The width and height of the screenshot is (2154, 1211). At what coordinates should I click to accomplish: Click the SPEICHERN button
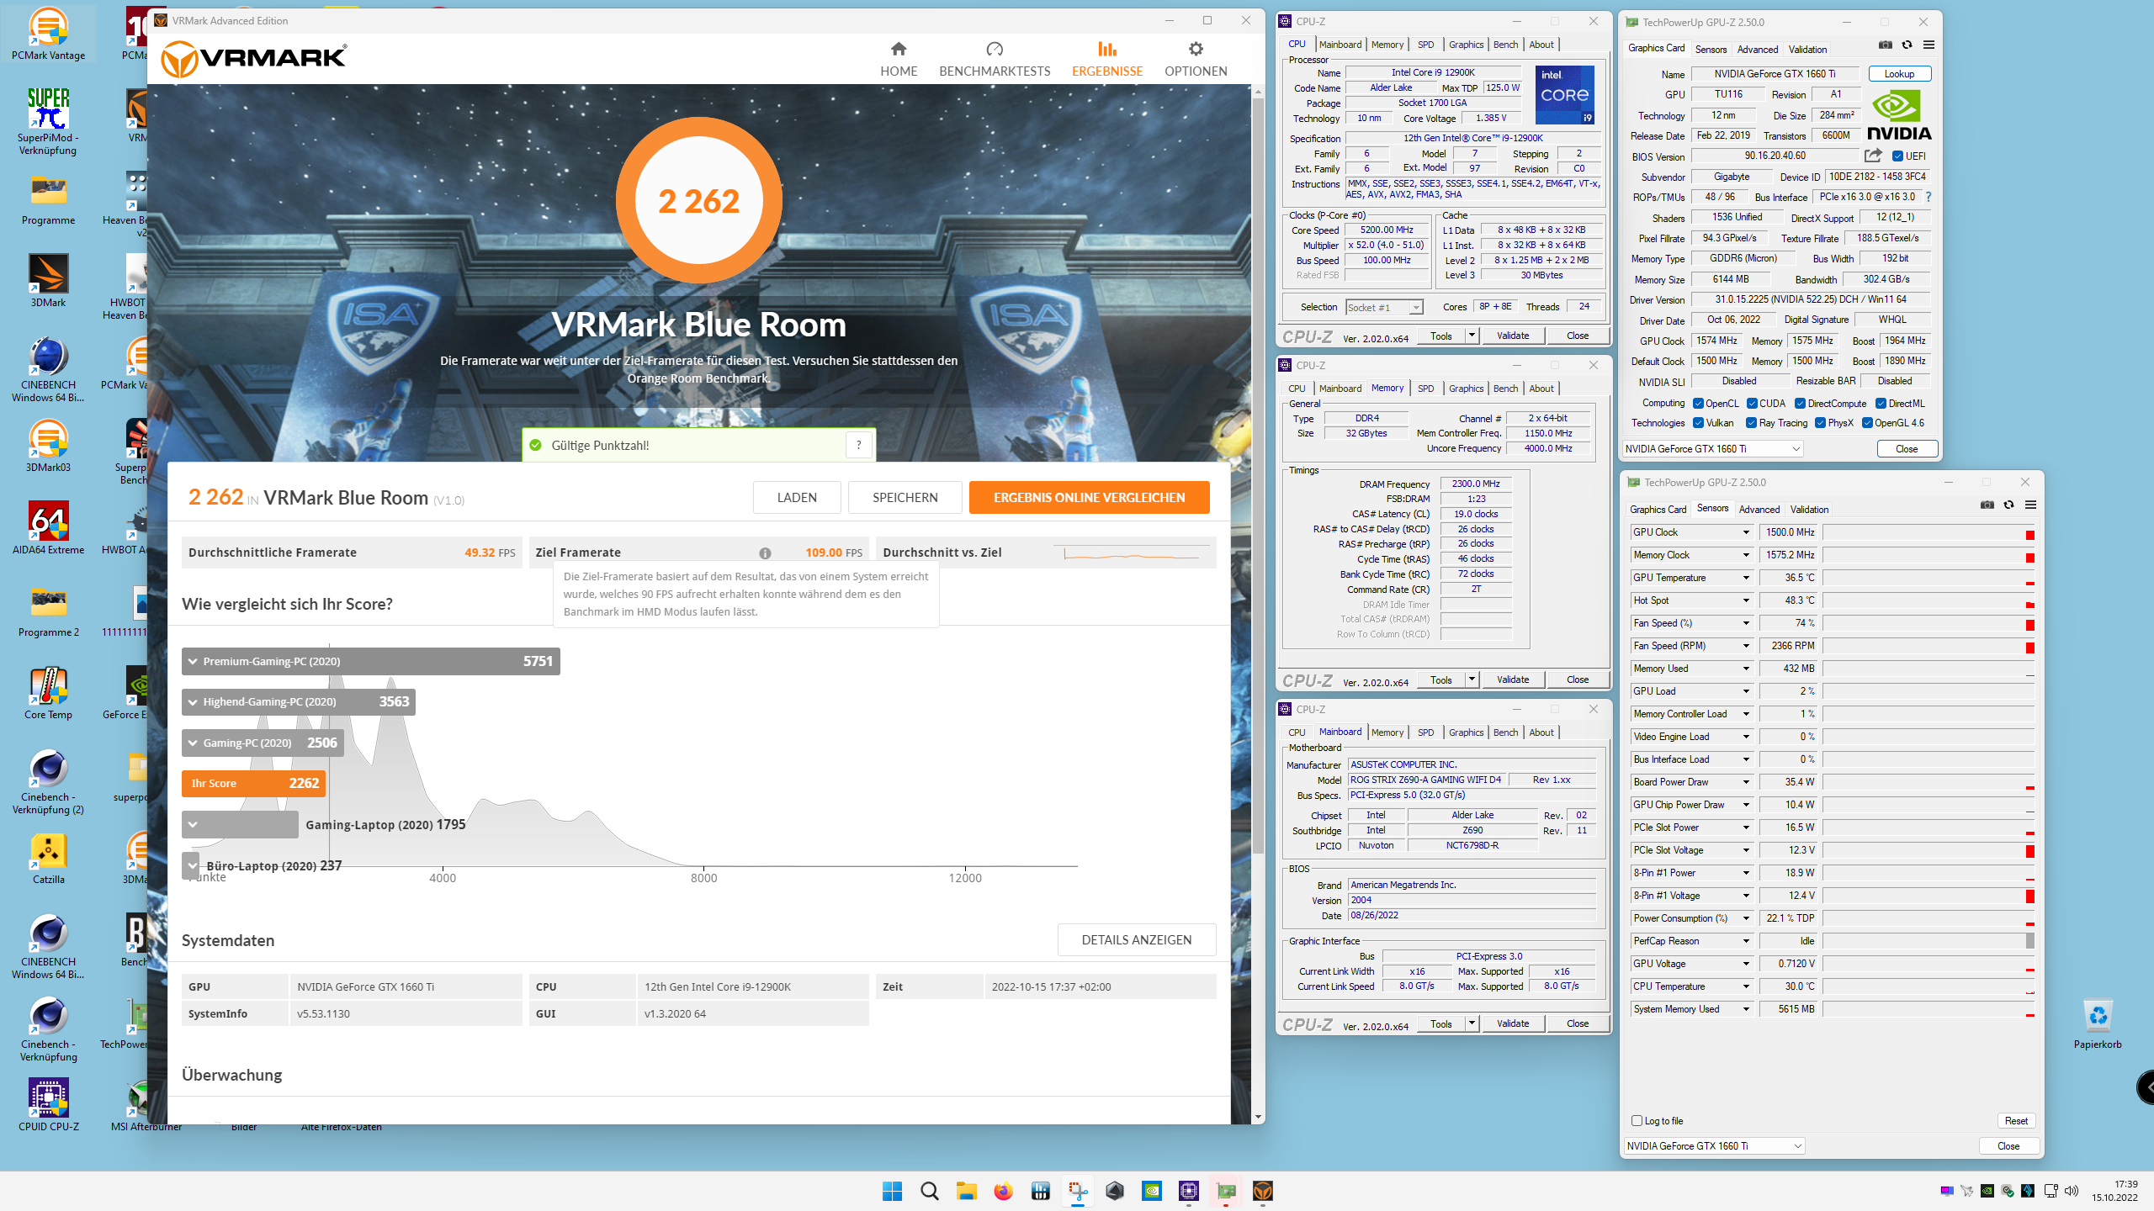pyautogui.click(x=905, y=497)
